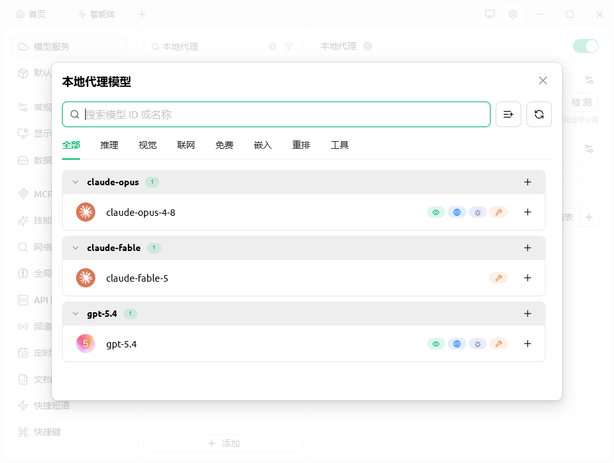The height and width of the screenshot is (463, 614).
Task: Click the gpt-5.4 avatar icon
Action: 86,344
